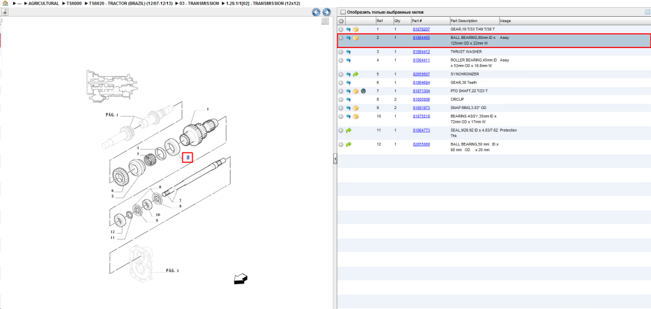Open TS6000 breadcrumb level

pos(74,3)
